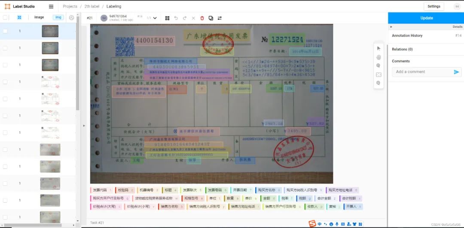Click the Sogou input method S icon
The height and width of the screenshot is (228, 464).
pyautogui.click(x=312, y=224)
